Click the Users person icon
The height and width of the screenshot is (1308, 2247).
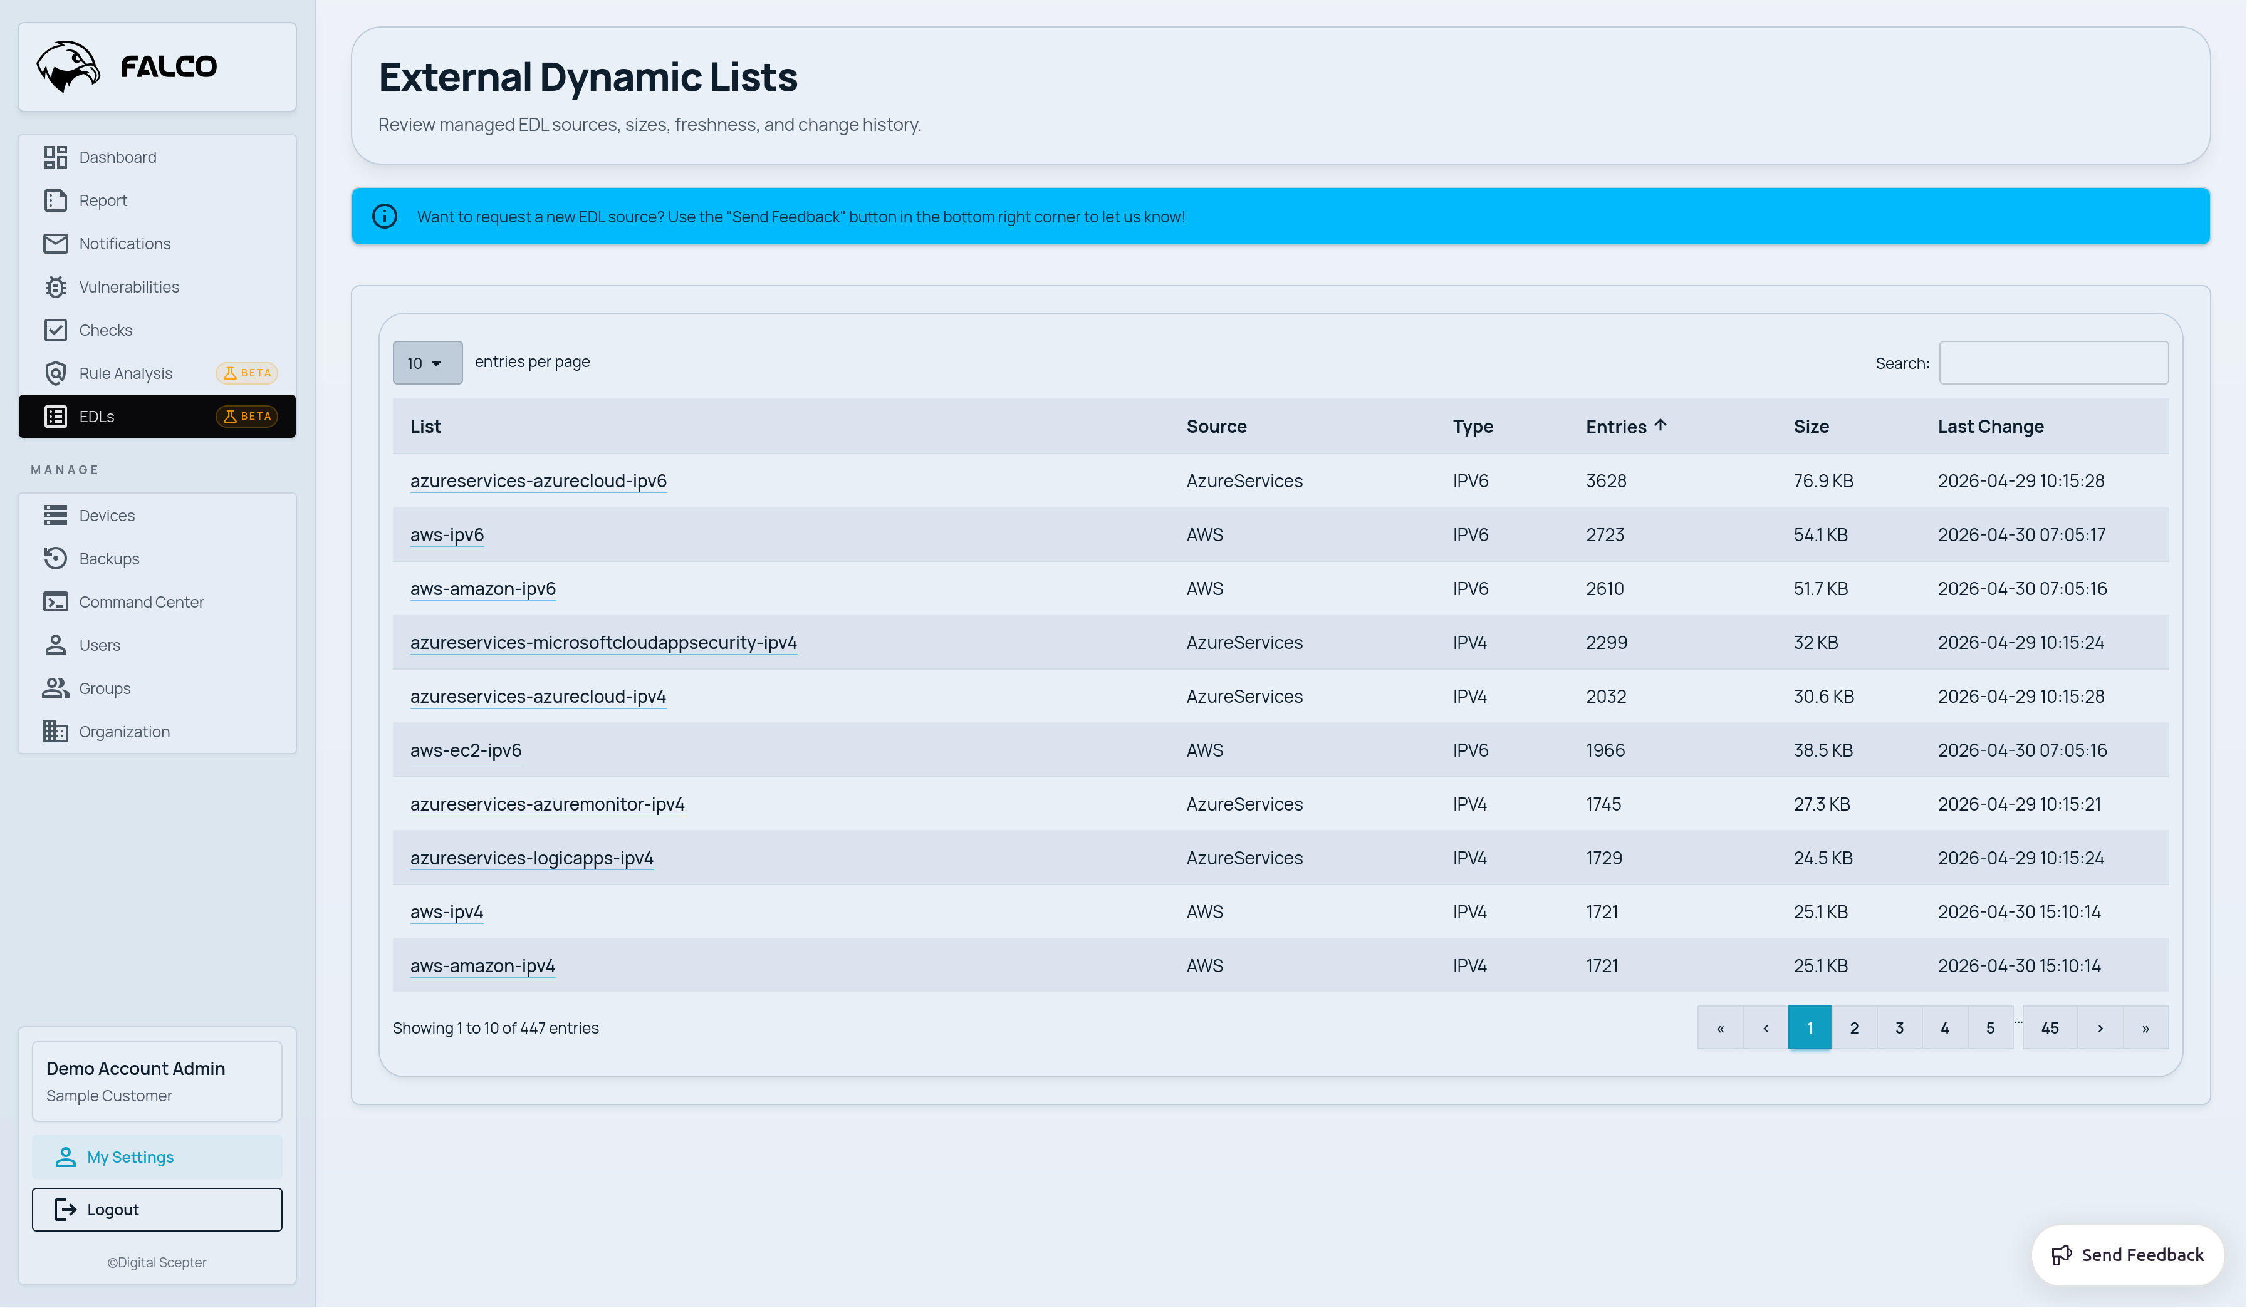point(55,645)
